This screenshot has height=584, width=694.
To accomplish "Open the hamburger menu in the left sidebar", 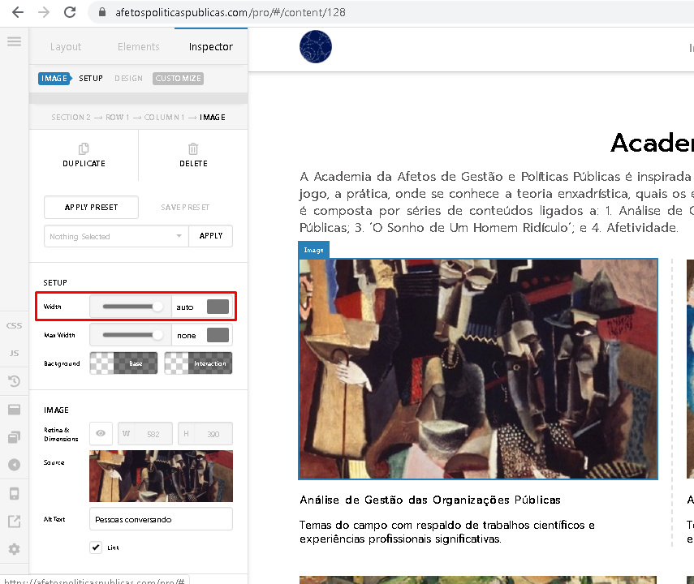I will point(14,41).
